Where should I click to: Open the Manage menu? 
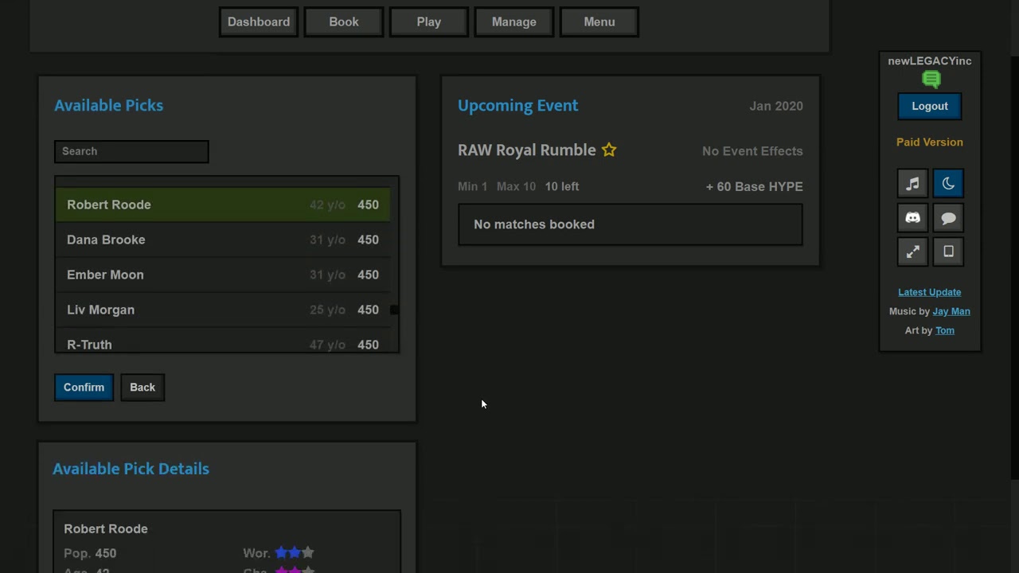click(x=514, y=22)
